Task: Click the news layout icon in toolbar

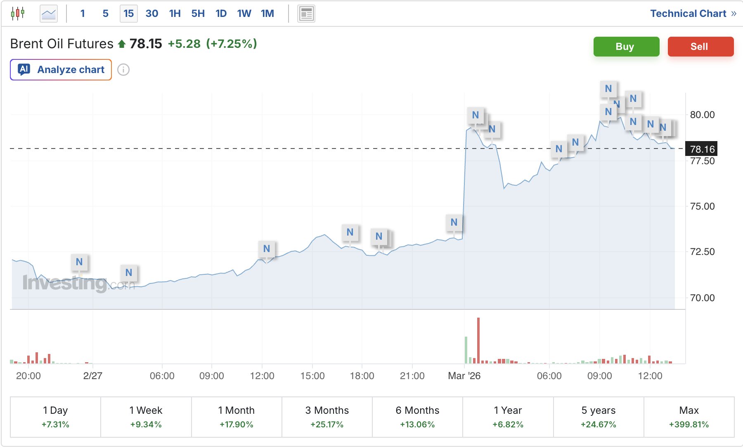Action: coord(306,14)
